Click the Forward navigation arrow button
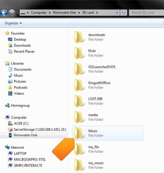The width and height of the screenshot is (164, 173). pyautogui.click(x=12, y=13)
